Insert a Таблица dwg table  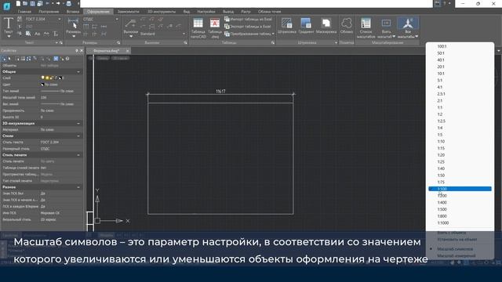214,28
